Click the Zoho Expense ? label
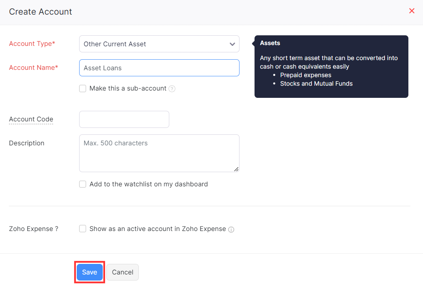 33,229
